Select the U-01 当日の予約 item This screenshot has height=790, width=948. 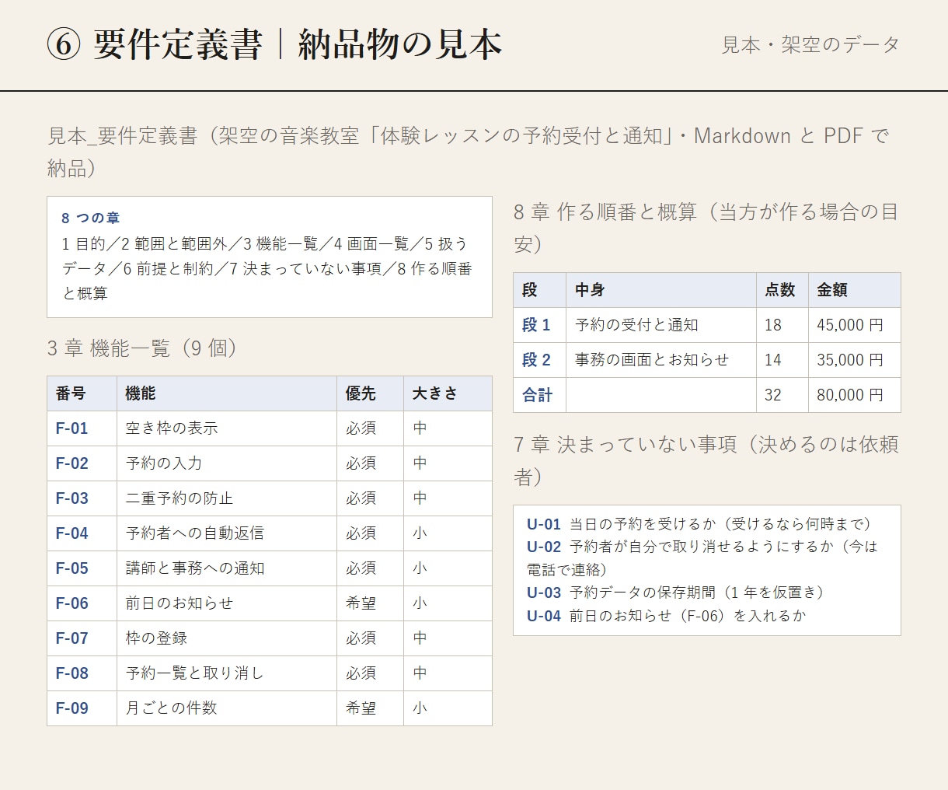699,524
